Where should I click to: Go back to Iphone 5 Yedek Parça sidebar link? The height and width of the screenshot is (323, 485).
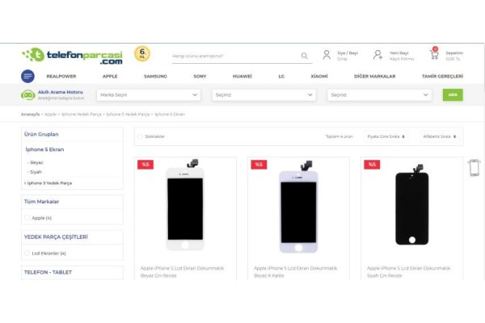(48, 183)
